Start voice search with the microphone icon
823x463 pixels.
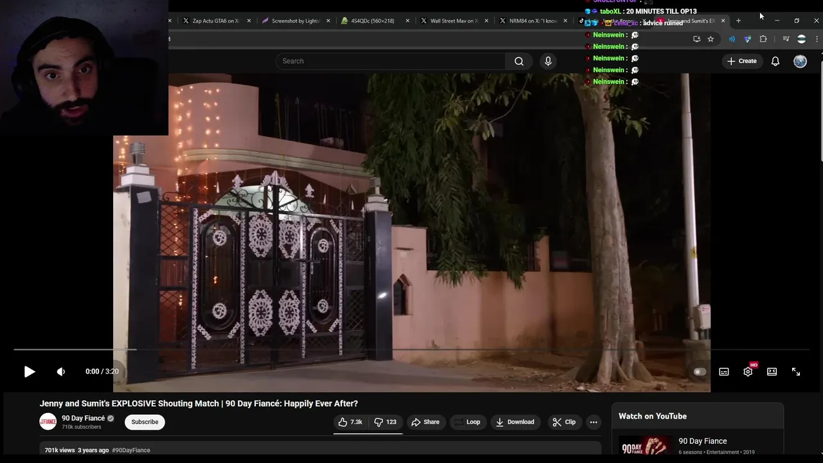(548, 61)
